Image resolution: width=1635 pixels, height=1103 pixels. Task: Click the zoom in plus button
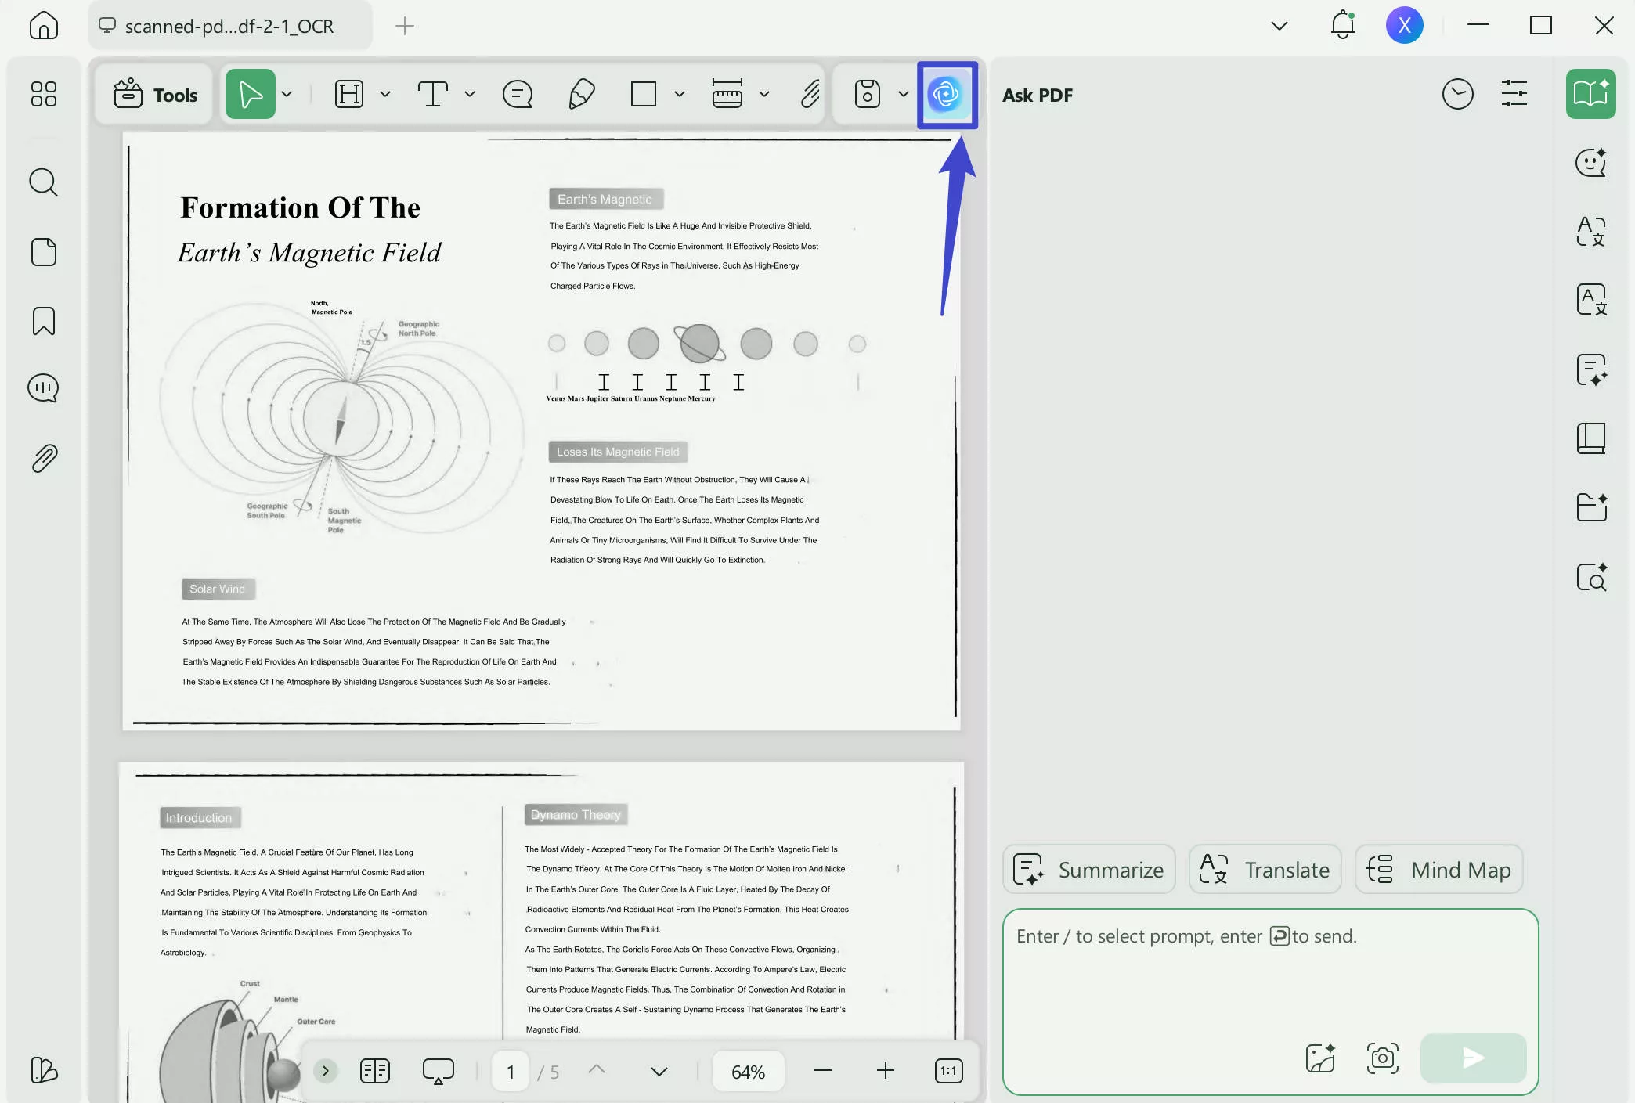pos(885,1071)
